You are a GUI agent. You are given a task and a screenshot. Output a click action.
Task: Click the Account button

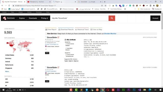[x=155, y=18]
